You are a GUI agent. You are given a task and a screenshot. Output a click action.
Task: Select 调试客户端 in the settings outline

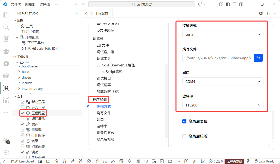(106, 52)
